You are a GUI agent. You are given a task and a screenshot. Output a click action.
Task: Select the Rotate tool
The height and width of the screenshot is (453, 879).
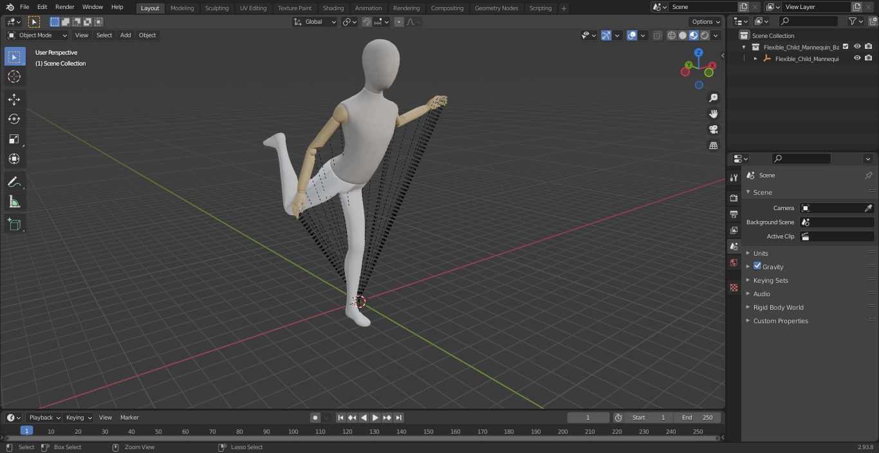pyautogui.click(x=14, y=119)
